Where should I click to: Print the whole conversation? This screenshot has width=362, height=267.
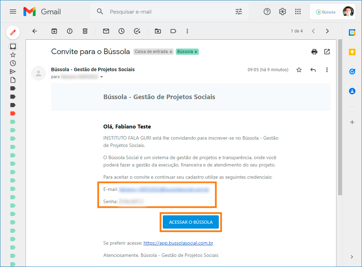pos(314,52)
